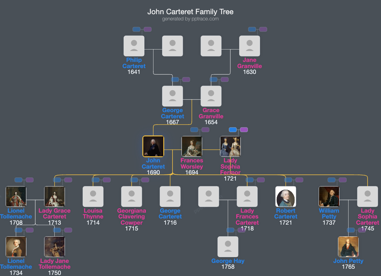Toggle the purple pill above Lady Sophia Fermor
Screen dimensions: 381x276
pos(244,129)
